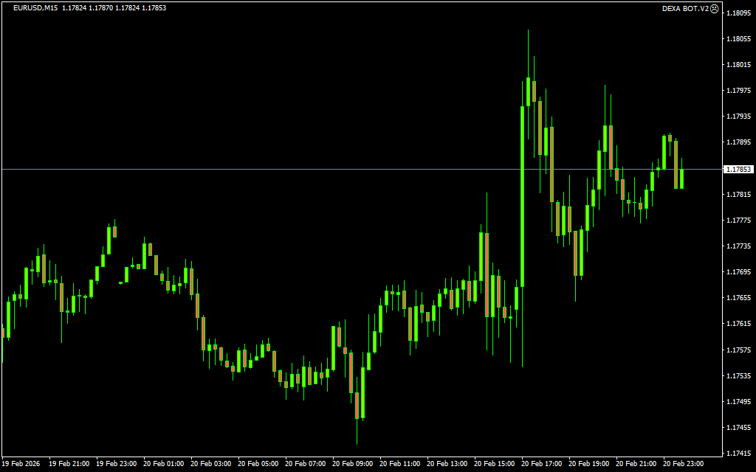756x472 pixels.
Task: Click the 1.17695 price scale label
Action: click(739, 272)
